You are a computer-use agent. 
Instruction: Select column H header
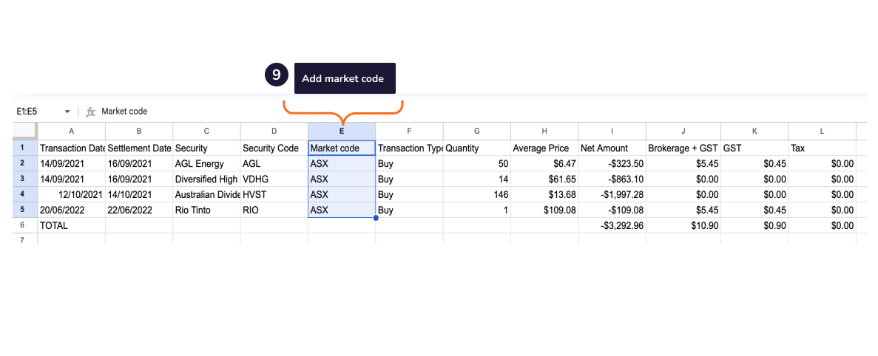[x=544, y=131]
